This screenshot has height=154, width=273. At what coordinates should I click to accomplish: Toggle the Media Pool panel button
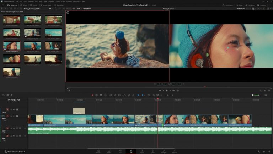point(12,5)
